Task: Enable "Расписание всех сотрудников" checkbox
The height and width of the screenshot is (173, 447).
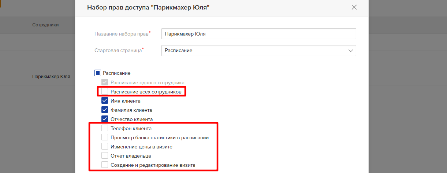Action: (x=105, y=92)
